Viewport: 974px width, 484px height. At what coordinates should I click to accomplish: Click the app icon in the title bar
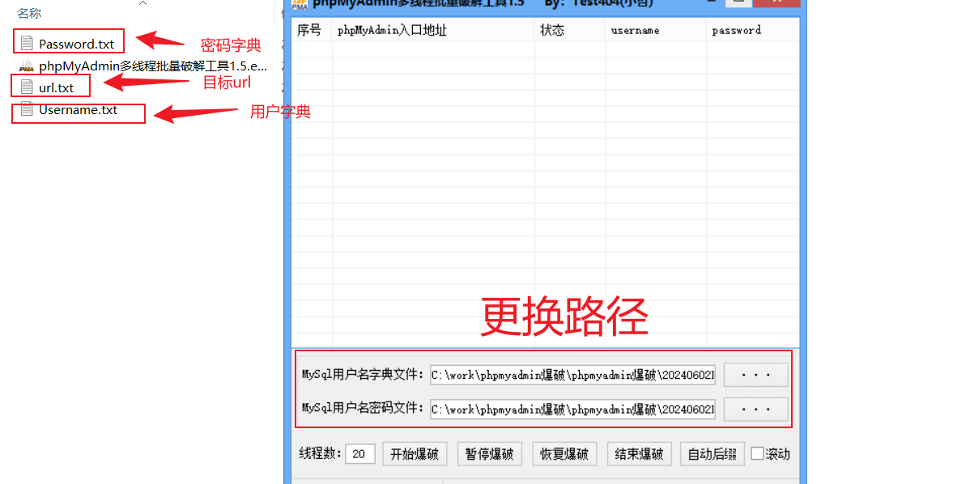[x=300, y=3]
